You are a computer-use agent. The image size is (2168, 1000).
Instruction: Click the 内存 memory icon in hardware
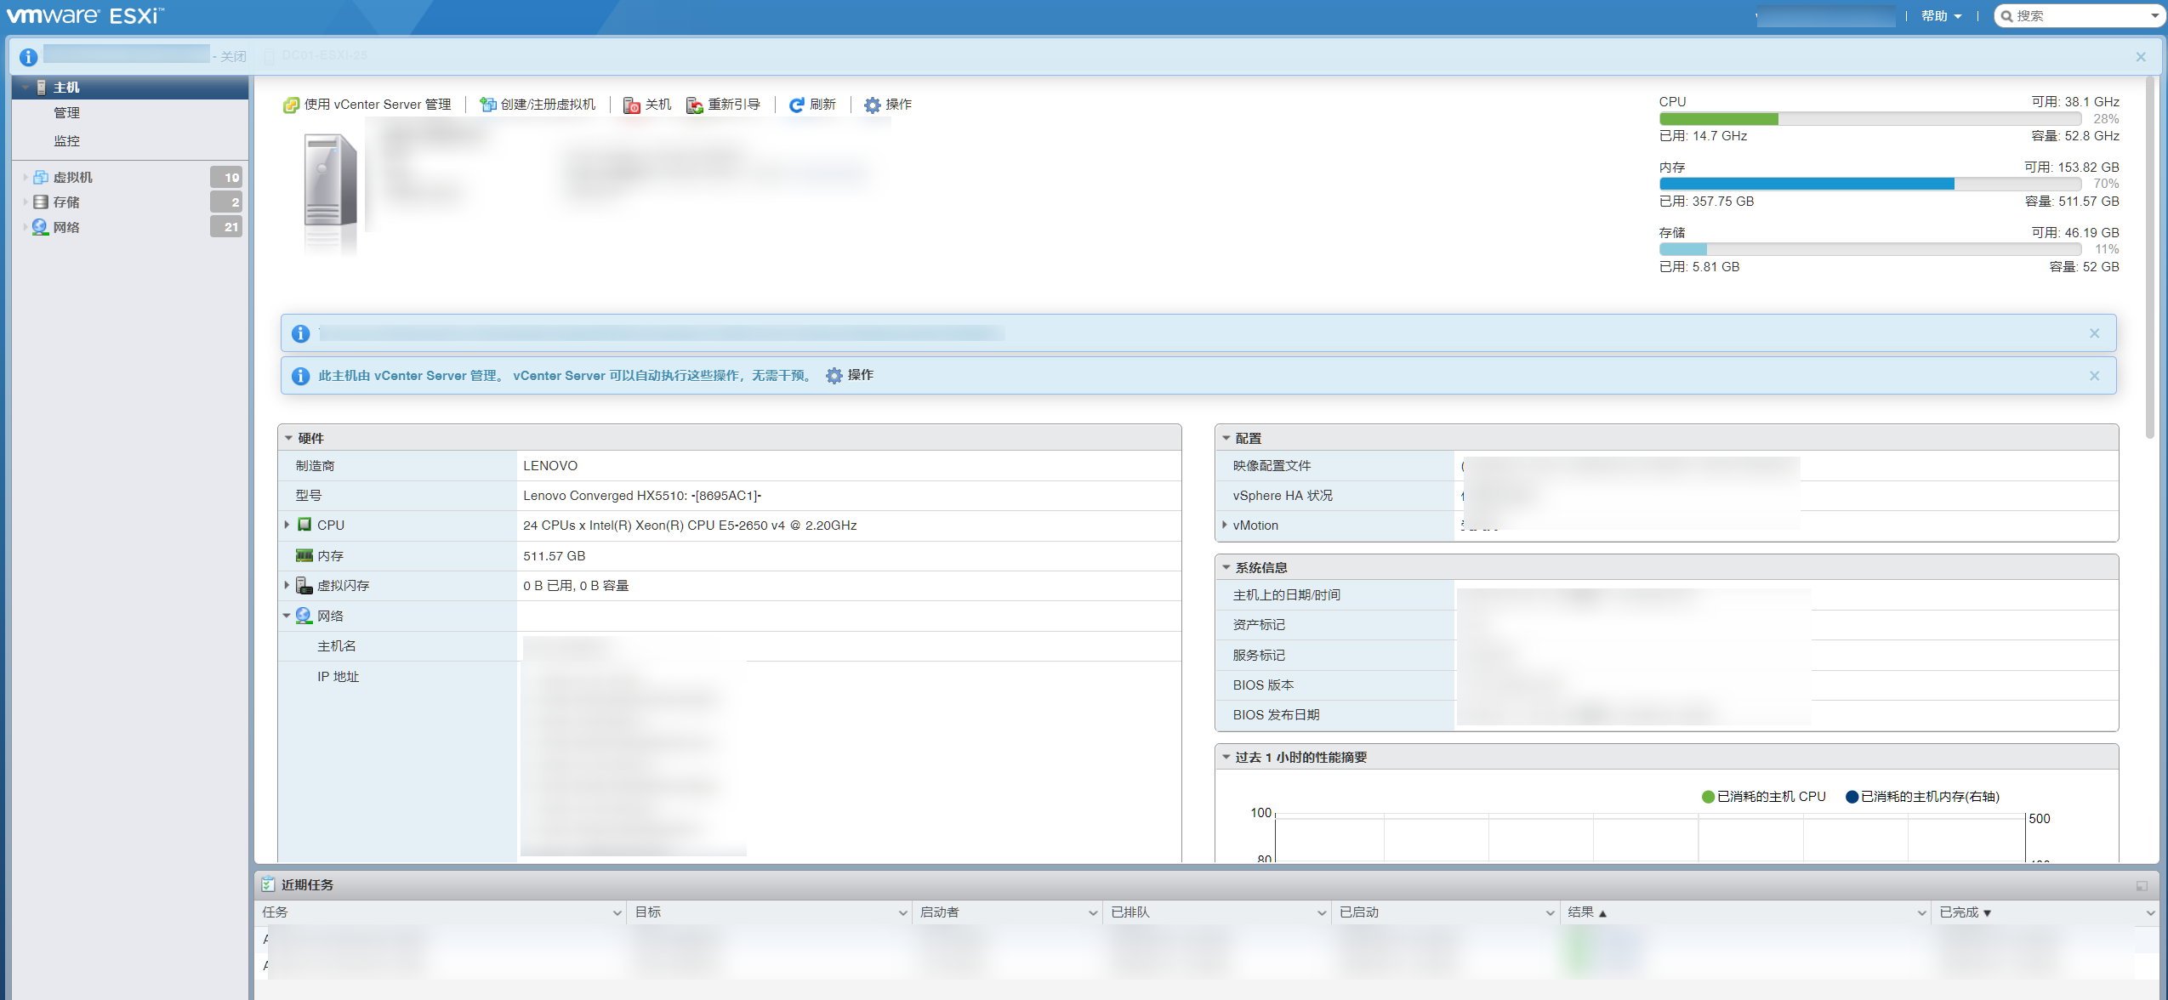pyautogui.click(x=304, y=555)
